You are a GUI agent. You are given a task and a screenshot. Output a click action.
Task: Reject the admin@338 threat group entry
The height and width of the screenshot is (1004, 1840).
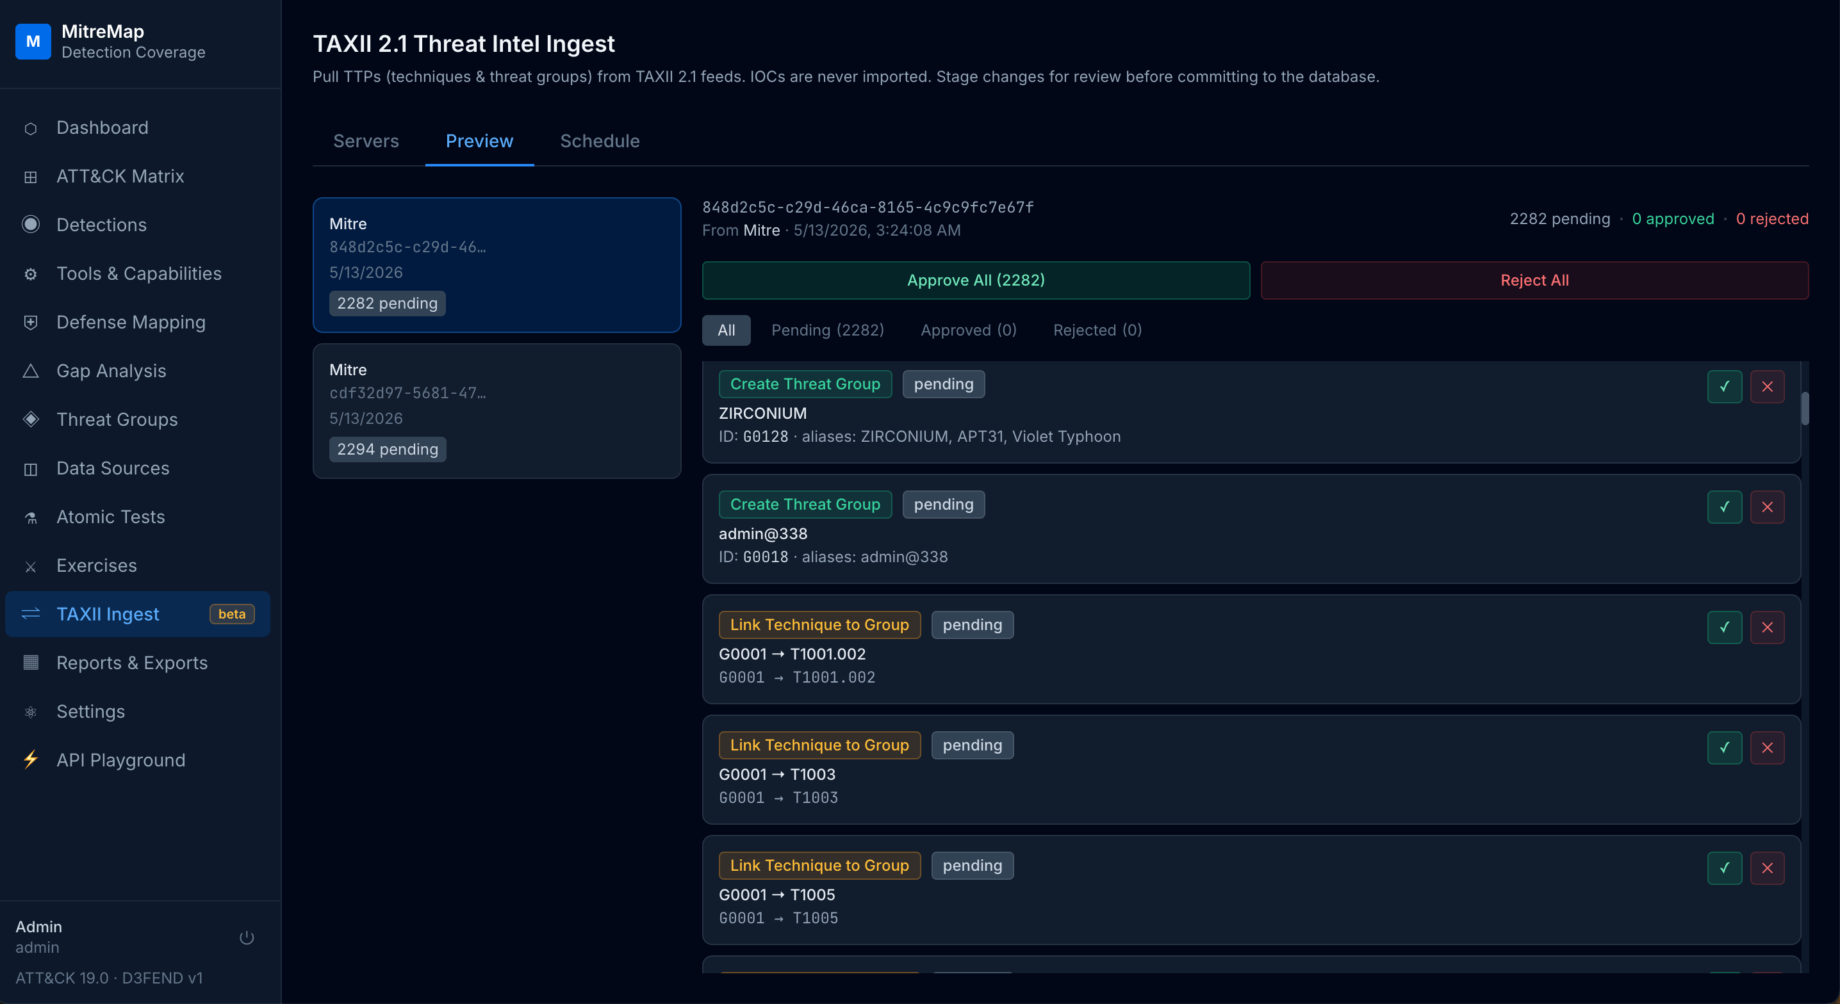pos(1767,507)
